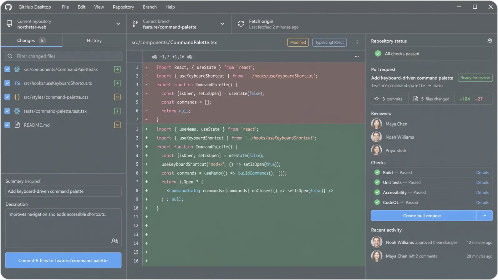Click Maya Chen's avatar in Recent activity

(x=377, y=256)
